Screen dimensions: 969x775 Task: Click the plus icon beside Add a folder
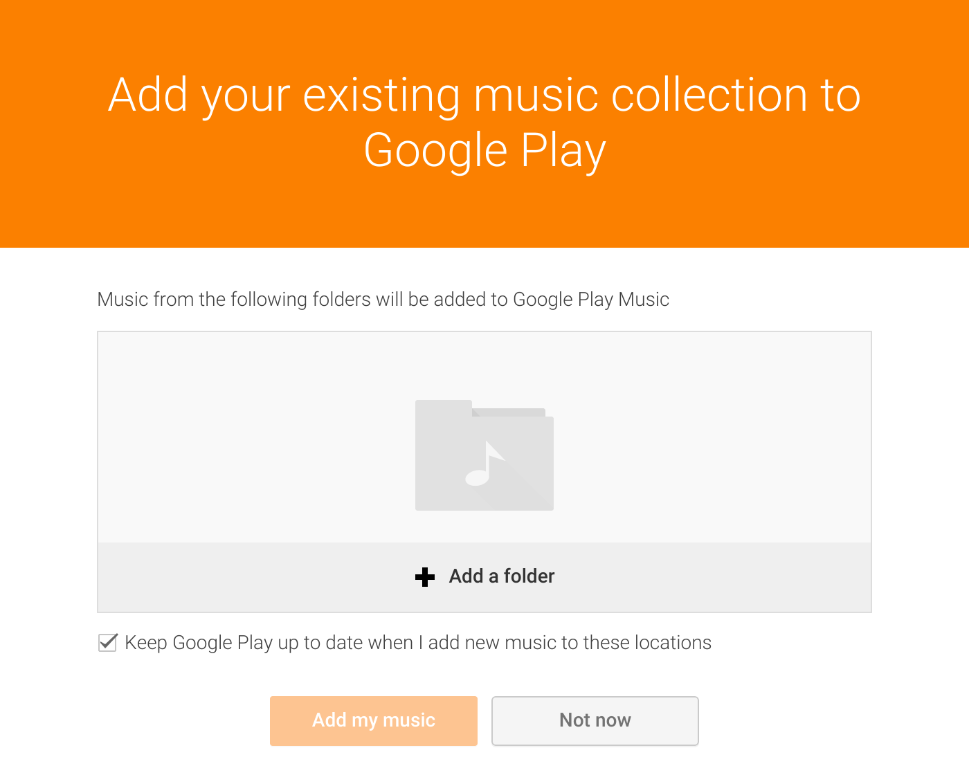[425, 576]
